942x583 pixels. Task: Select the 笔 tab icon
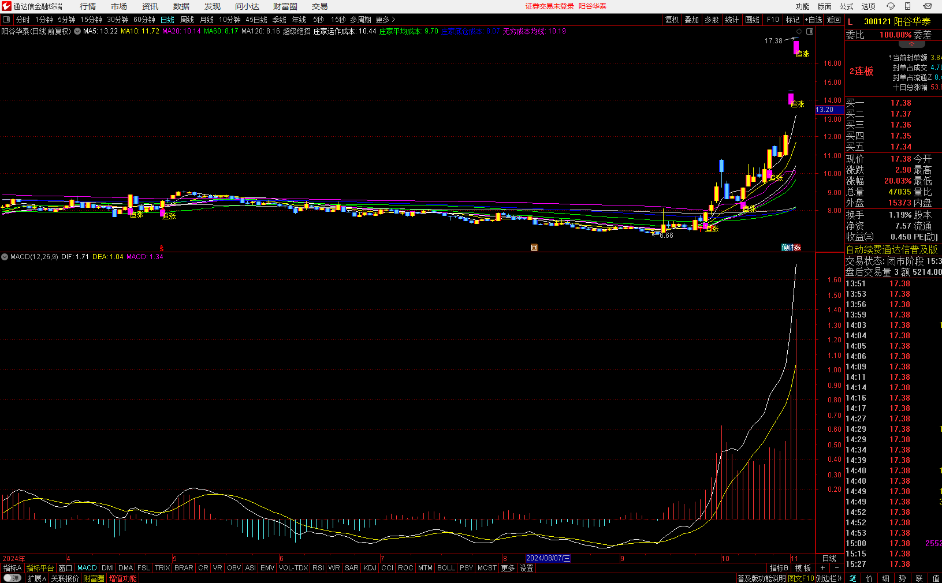point(853,578)
